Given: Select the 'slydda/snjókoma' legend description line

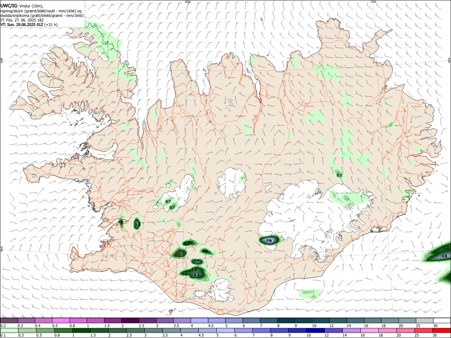Looking at the screenshot, I should [x=42, y=15].
